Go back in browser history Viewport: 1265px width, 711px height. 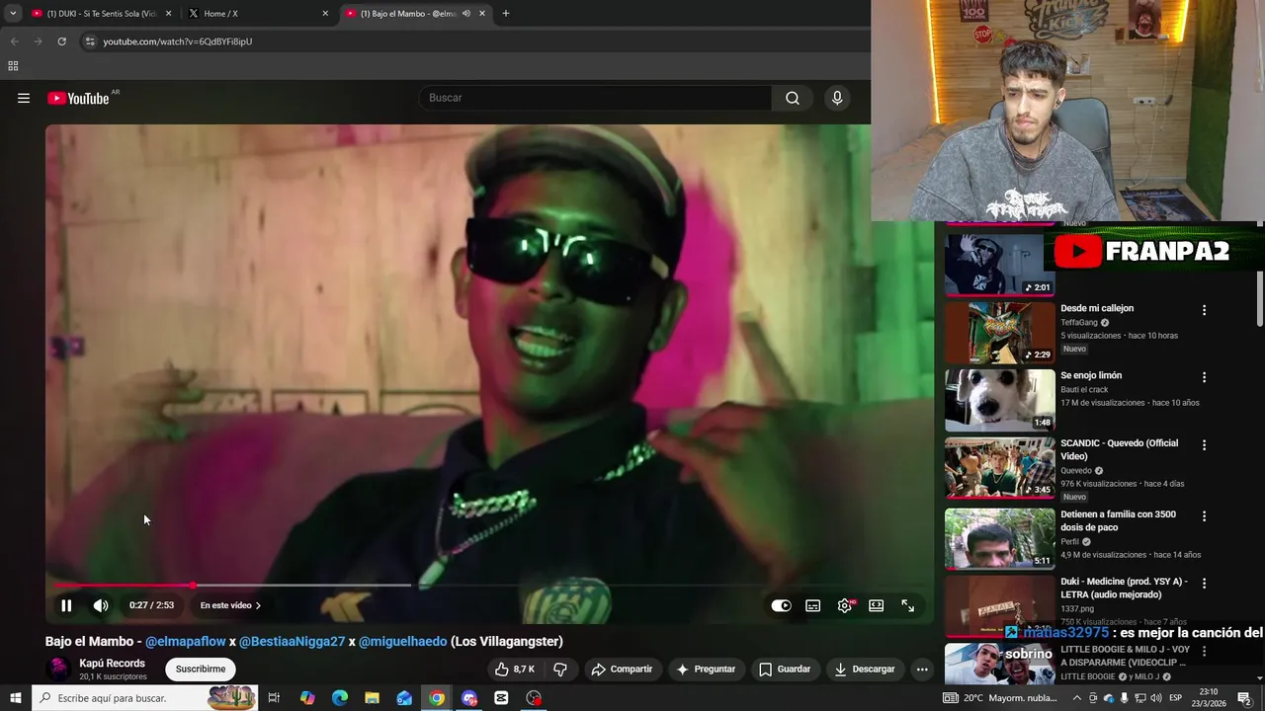[14, 41]
